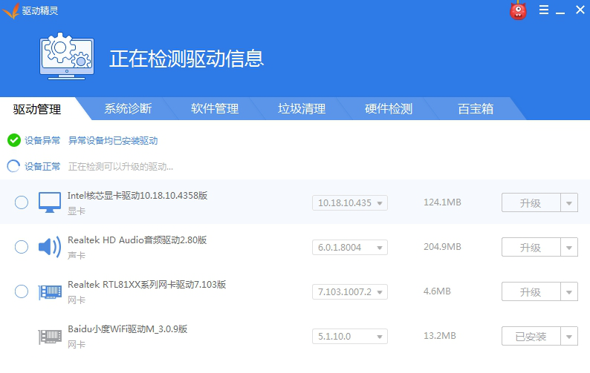
Task: Open version dropdown 10.18.10.435
Action: (x=349, y=203)
